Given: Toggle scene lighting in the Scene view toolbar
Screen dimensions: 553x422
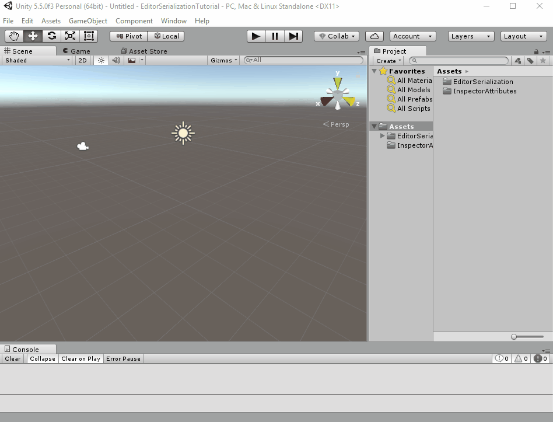Looking at the screenshot, I should [x=100, y=60].
